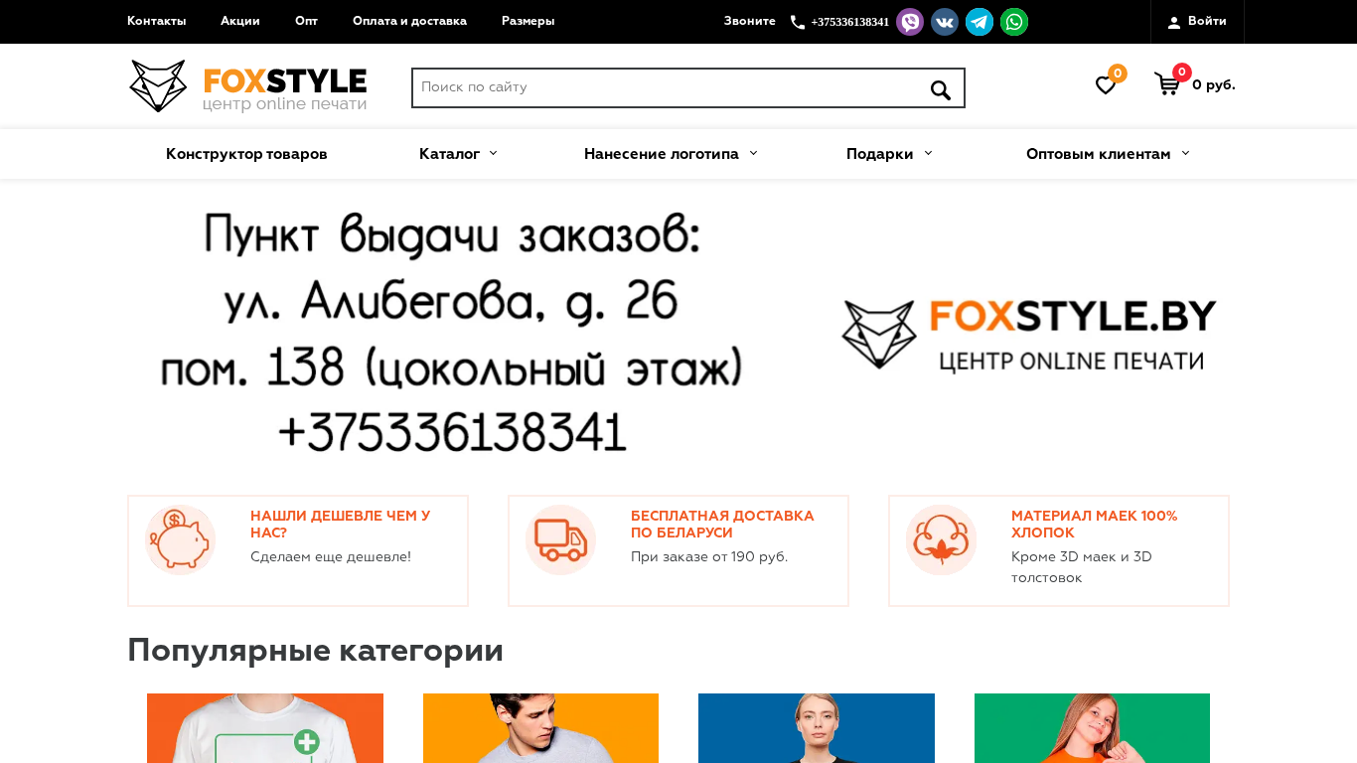
Task: Focus the Поиск по сайту field
Action: 688,87
